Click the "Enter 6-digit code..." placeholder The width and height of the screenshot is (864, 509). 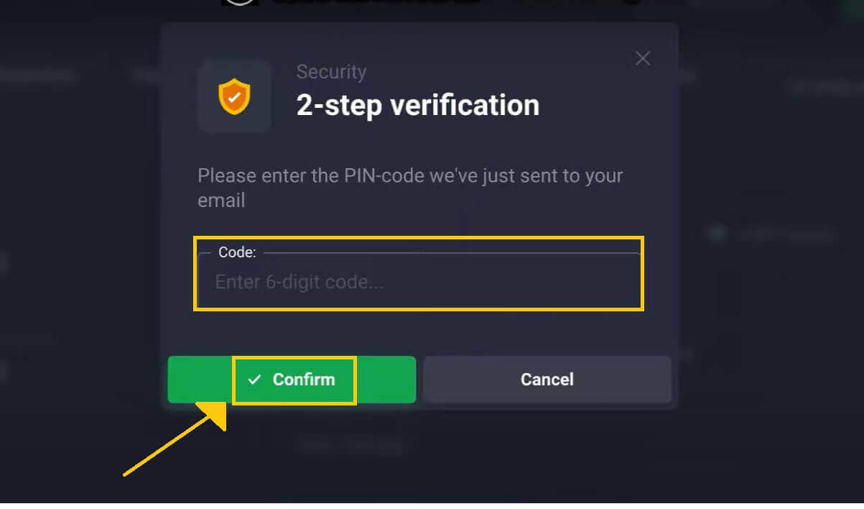pos(299,282)
